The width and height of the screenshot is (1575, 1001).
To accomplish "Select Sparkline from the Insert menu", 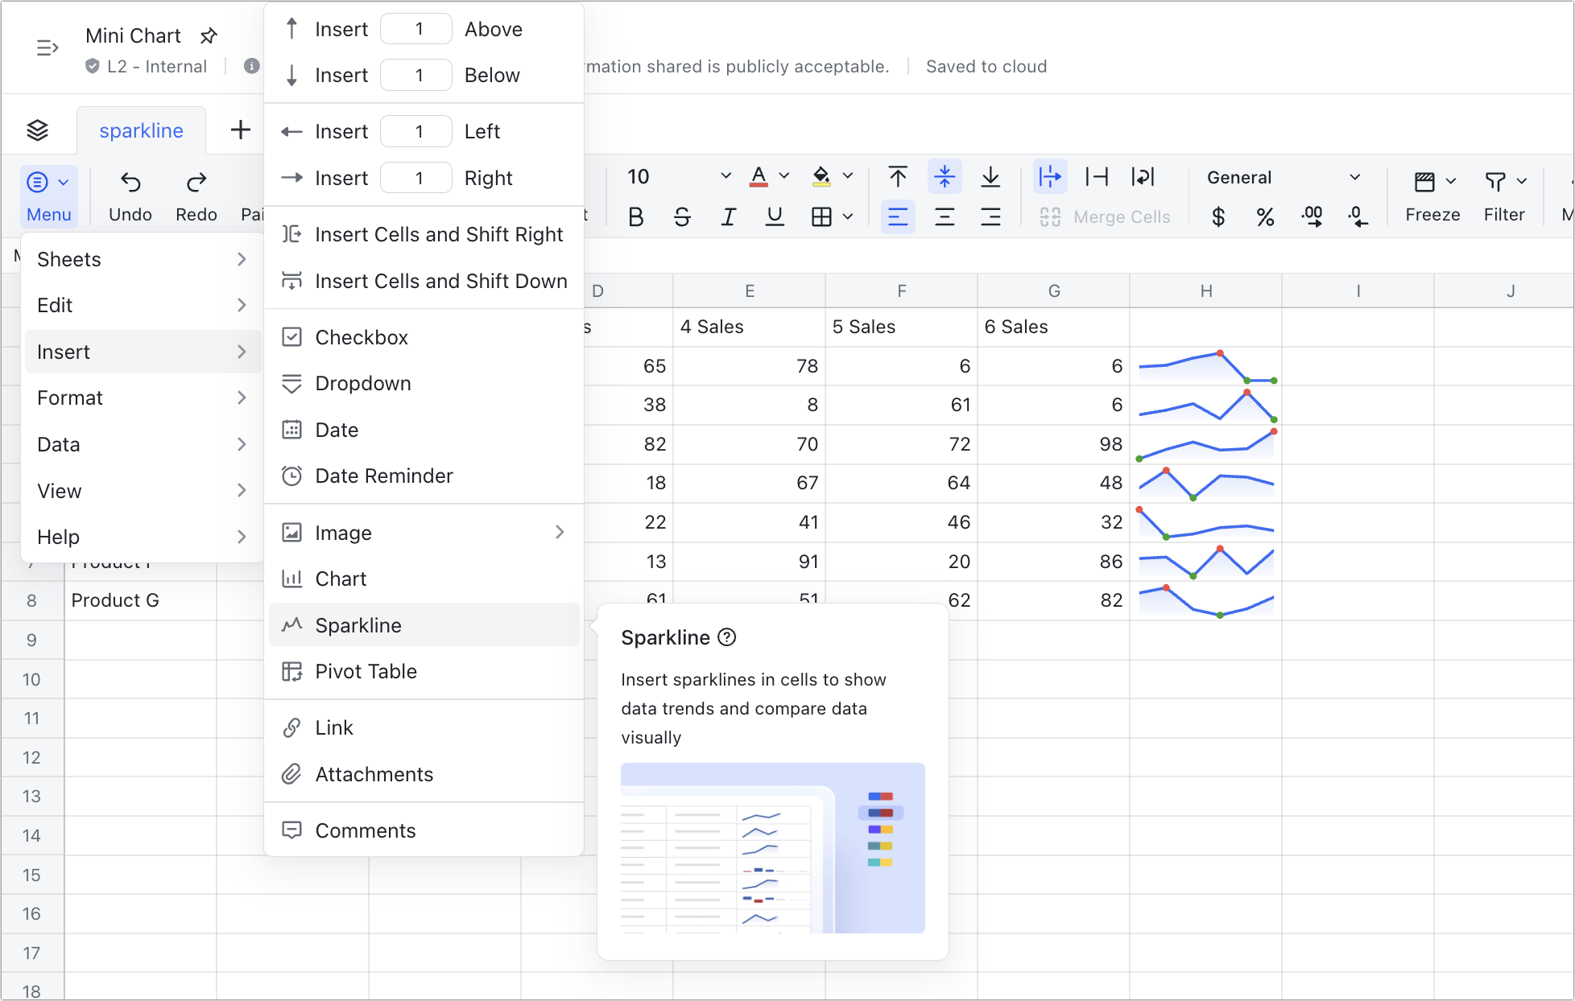I will click(358, 625).
